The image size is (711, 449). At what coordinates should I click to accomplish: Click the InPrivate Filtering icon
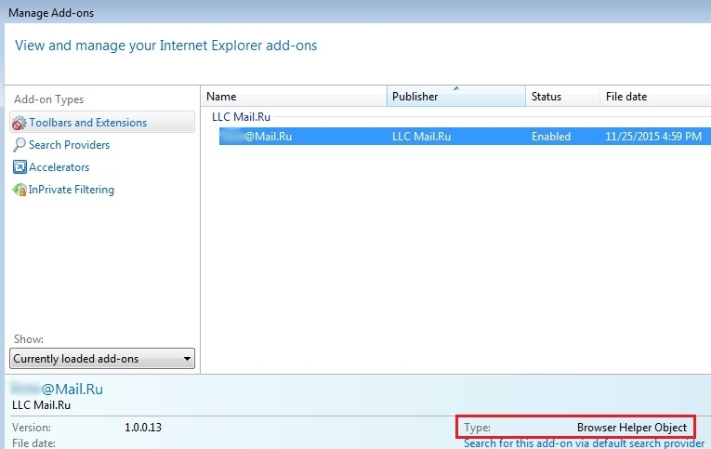click(20, 190)
